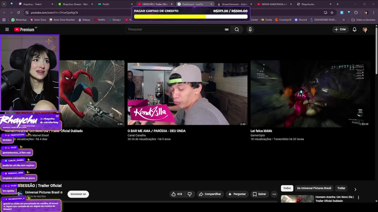Screen dimensions: 378x212
Task: Open Eldarya bookmark
Action: click(84, 20)
